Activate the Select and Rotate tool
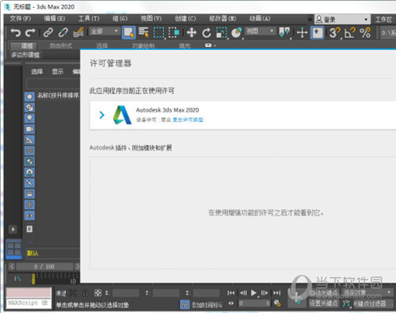 pyautogui.click(x=207, y=32)
